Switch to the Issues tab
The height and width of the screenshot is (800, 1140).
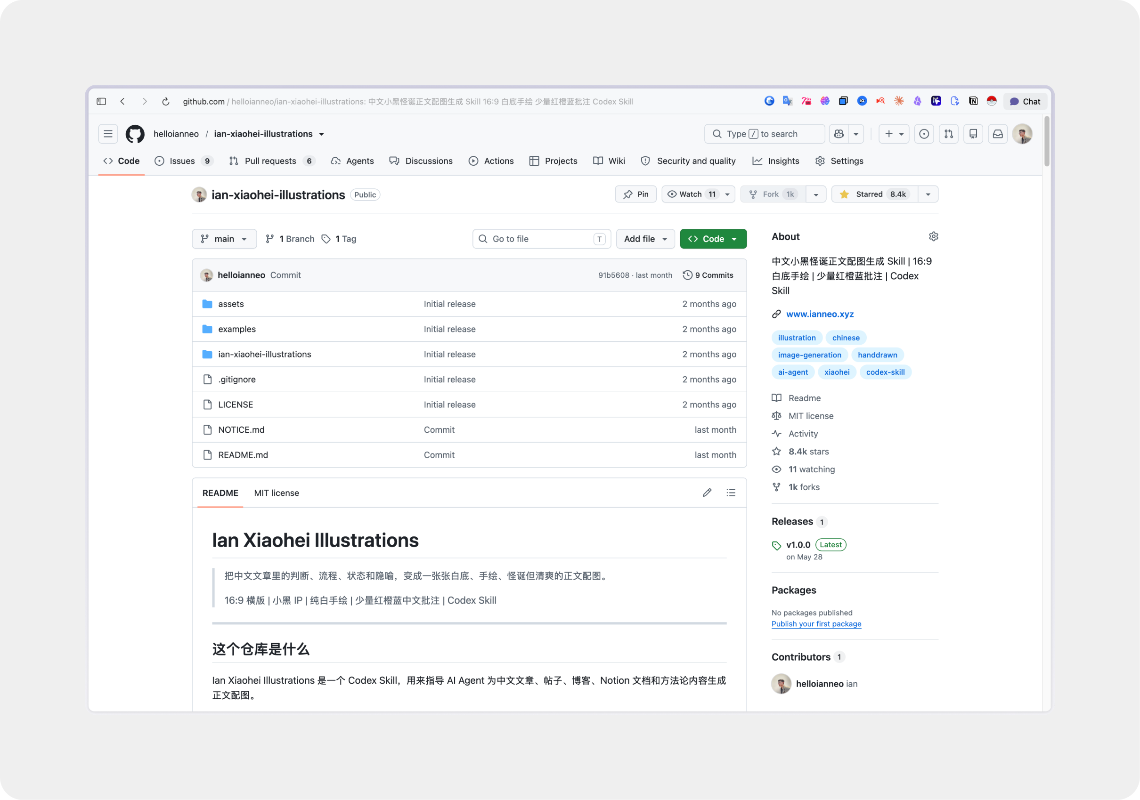[x=183, y=161]
